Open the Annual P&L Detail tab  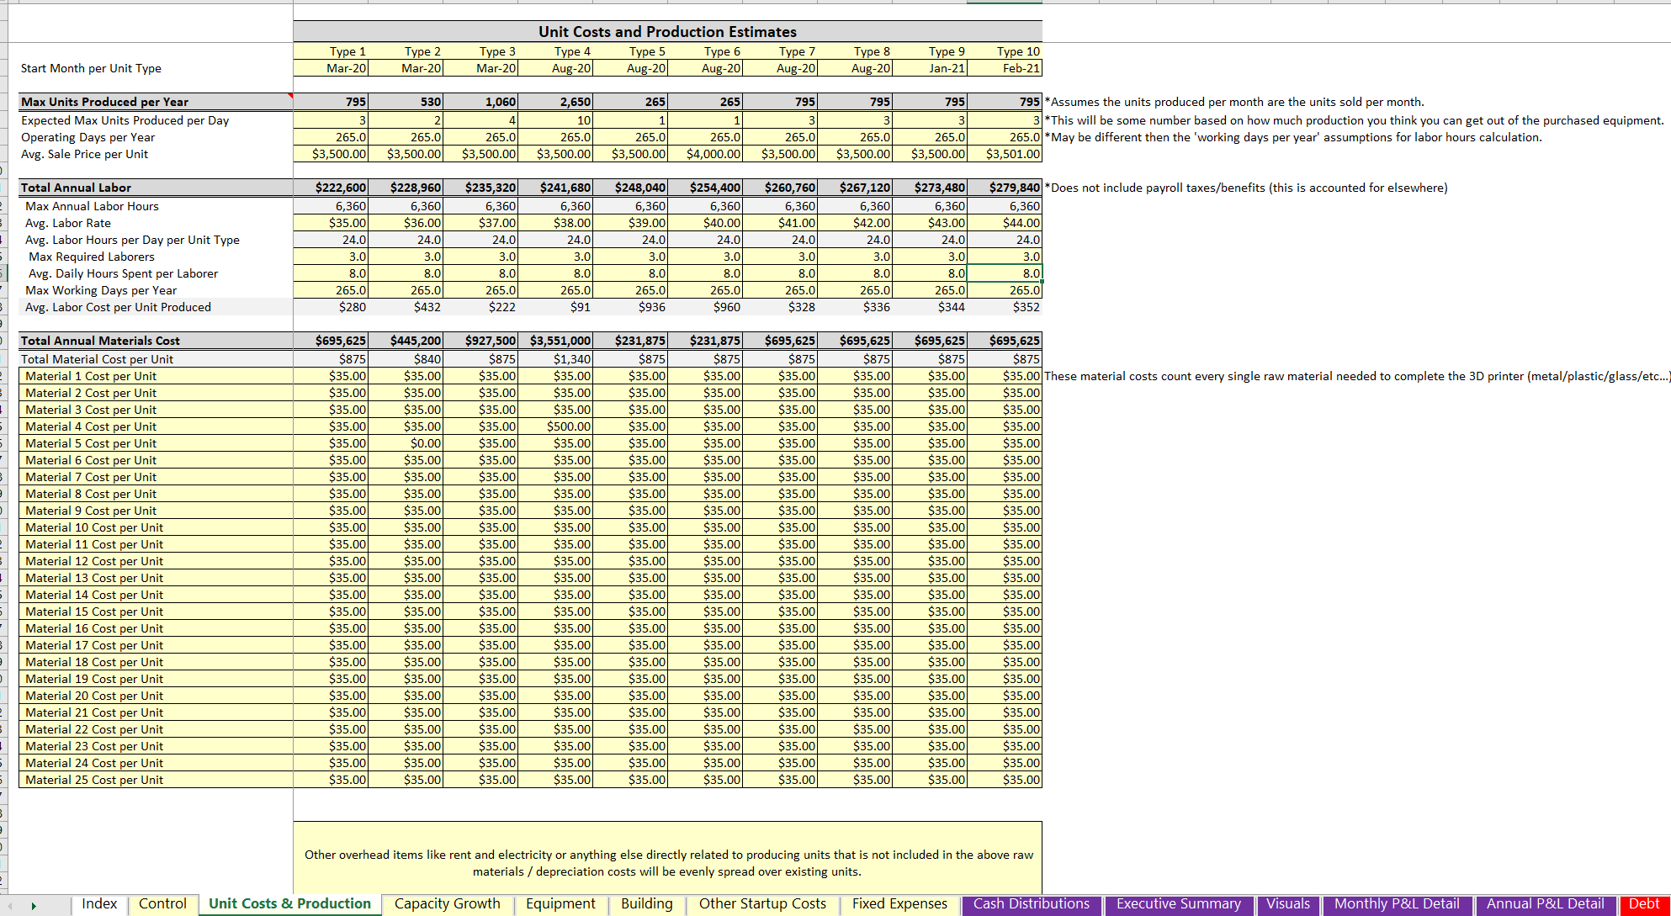click(1545, 904)
